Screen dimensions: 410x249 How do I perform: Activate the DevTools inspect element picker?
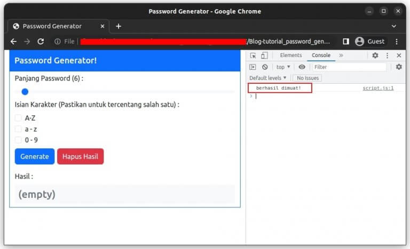253,55
